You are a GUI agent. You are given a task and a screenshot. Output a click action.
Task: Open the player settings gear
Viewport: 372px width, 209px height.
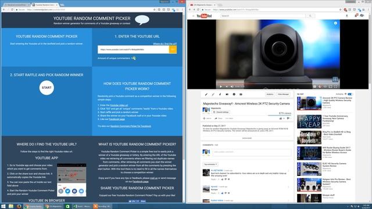coord(320,87)
